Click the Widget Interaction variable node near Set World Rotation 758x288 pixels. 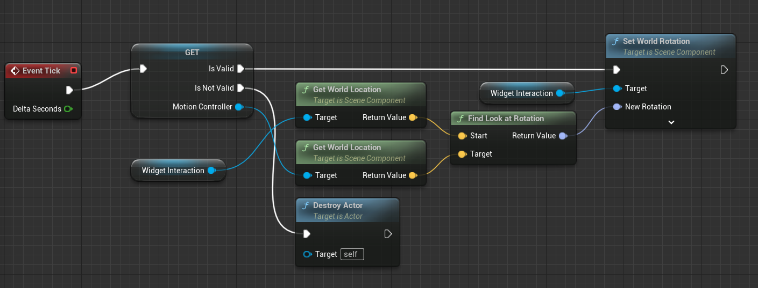click(527, 93)
